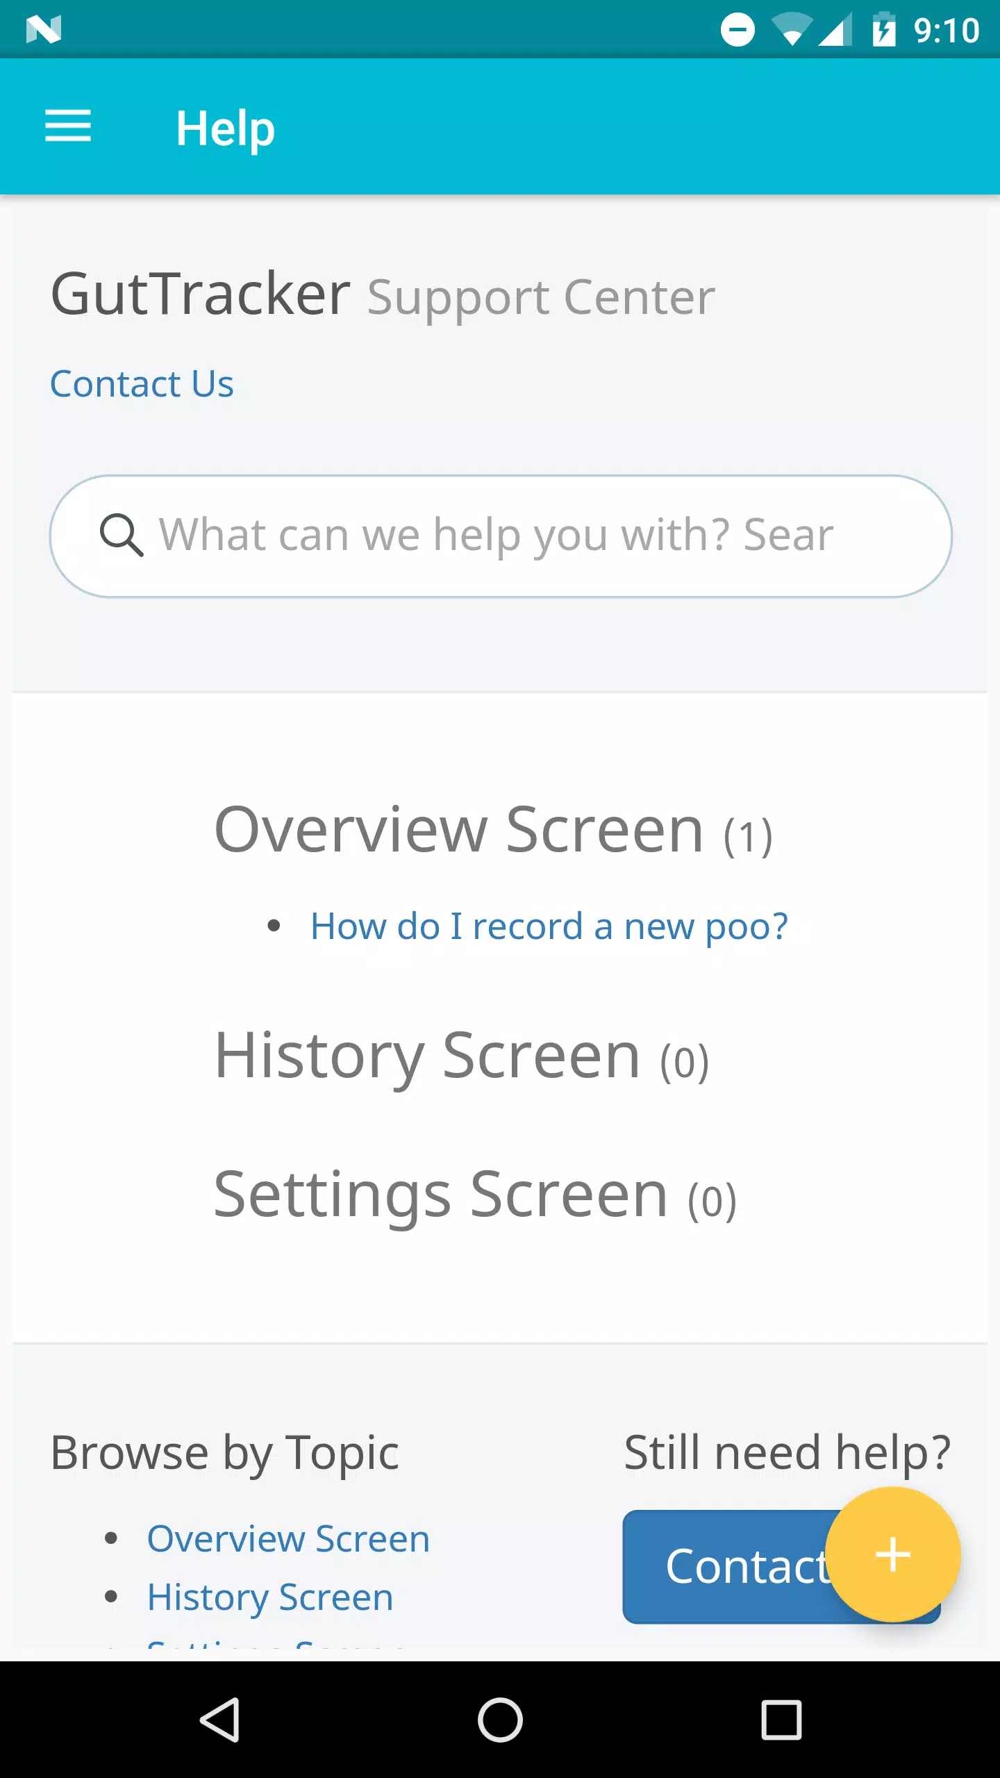Select the Overview Screen section heading
Screen dimensions: 1000x1778
click(458, 830)
